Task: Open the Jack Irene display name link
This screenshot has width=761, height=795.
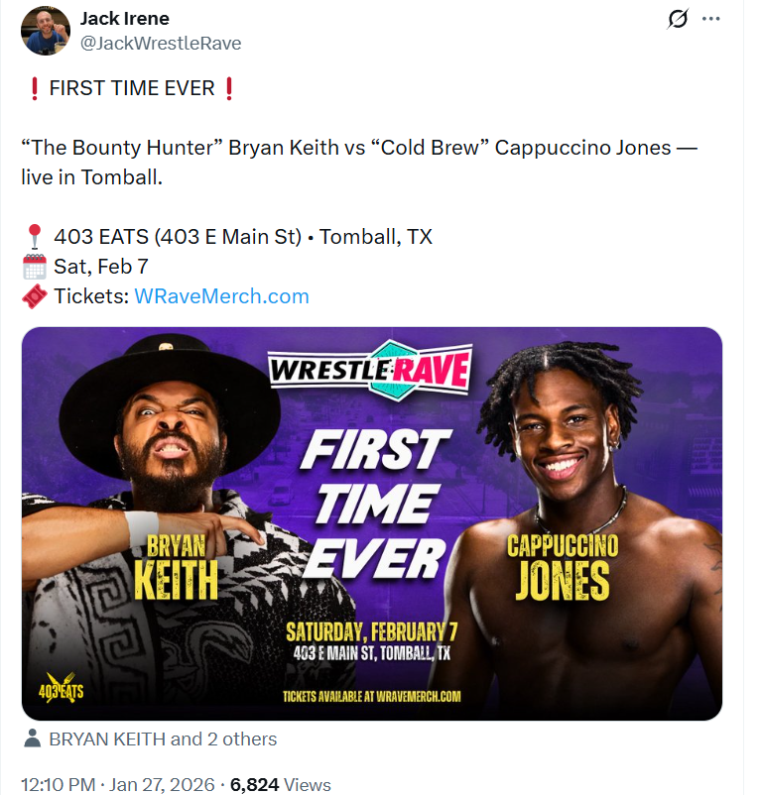Action: 124,19
